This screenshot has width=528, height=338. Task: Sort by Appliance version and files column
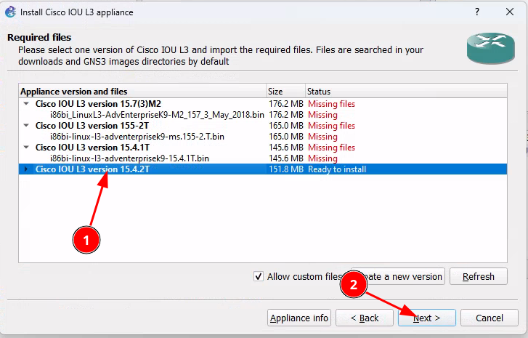coord(142,92)
